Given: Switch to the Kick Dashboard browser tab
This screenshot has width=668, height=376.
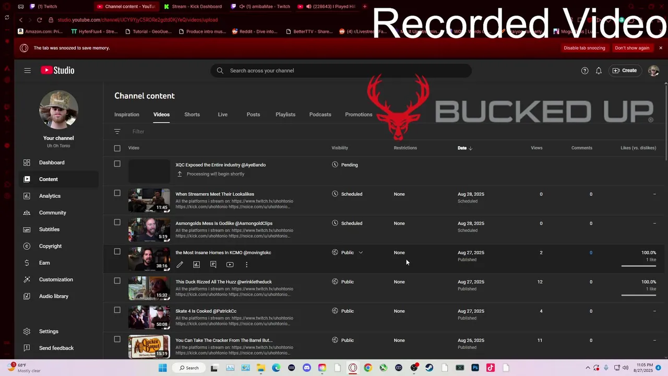Looking at the screenshot, I should [x=193, y=6].
